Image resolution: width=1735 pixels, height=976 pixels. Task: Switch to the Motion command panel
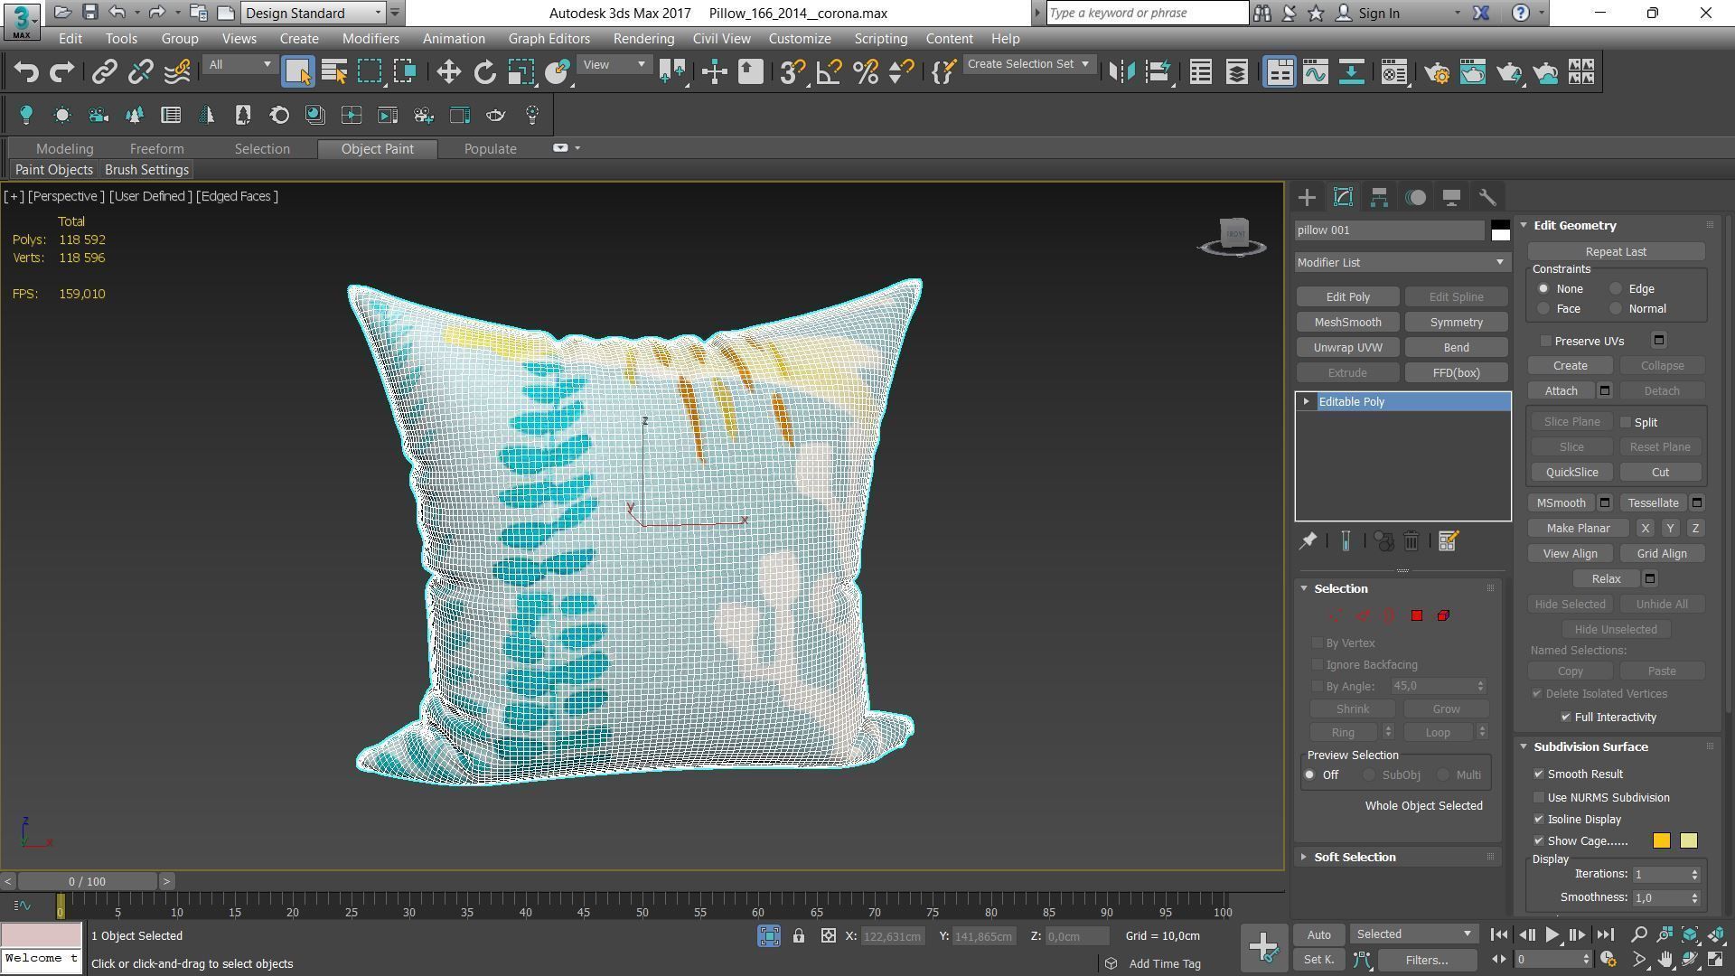1415,197
